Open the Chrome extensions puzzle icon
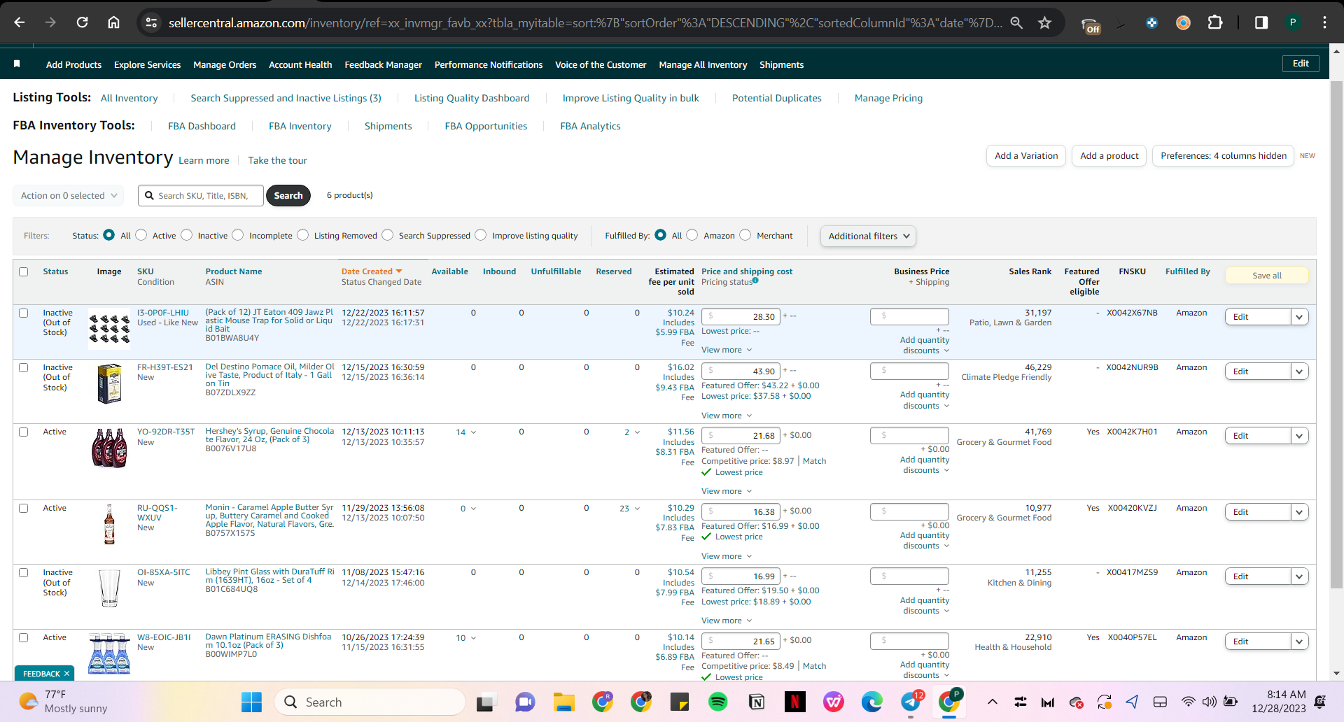This screenshot has width=1344, height=722. (1215, 22)
